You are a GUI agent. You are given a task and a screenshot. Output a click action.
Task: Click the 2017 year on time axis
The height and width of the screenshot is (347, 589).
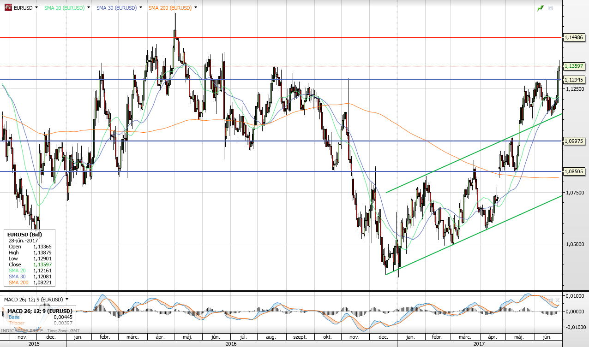tap(480, 344)
